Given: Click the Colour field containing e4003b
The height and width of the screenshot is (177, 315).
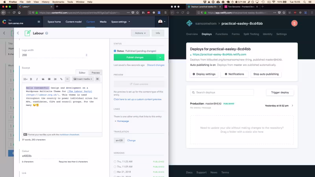Looking at the screenshot, I should (55, 156).
